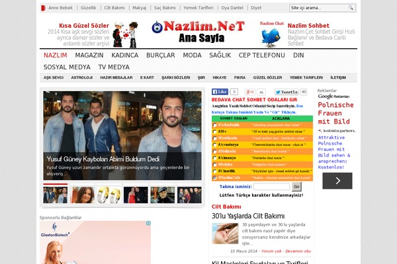Click the Cilt Bakımı red category heading
The width and height of the screenshot is (397, 264).
[x=226, y=207]
